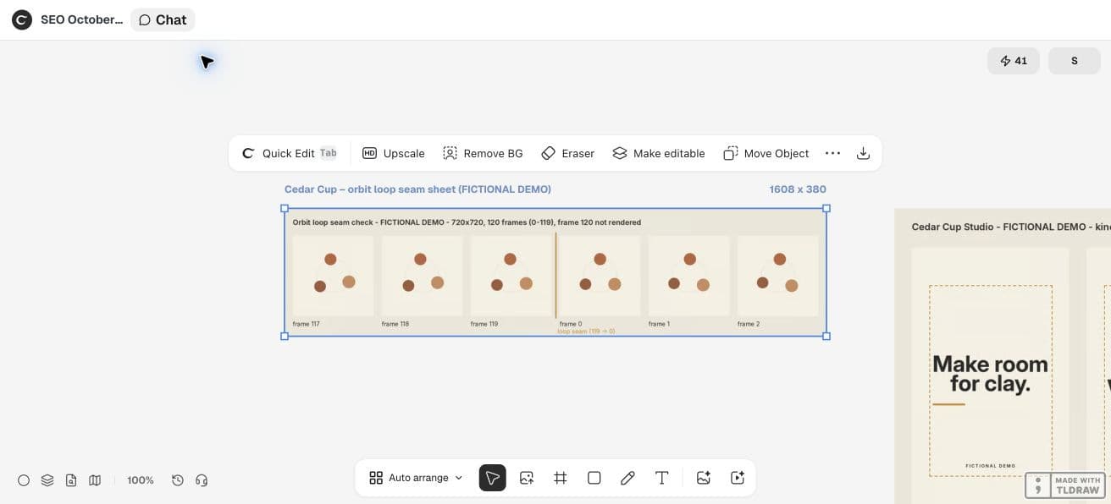Click the 100% zoom level

141,480
